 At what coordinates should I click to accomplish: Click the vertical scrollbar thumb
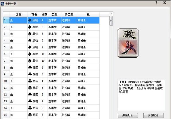tap(111, 21)
